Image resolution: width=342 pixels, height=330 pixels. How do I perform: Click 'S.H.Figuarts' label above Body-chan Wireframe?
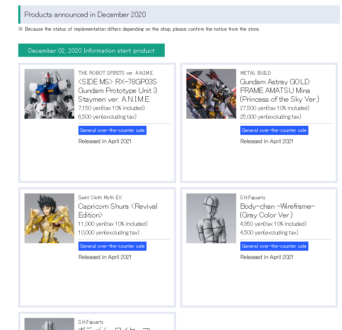(x=253, y=198)
